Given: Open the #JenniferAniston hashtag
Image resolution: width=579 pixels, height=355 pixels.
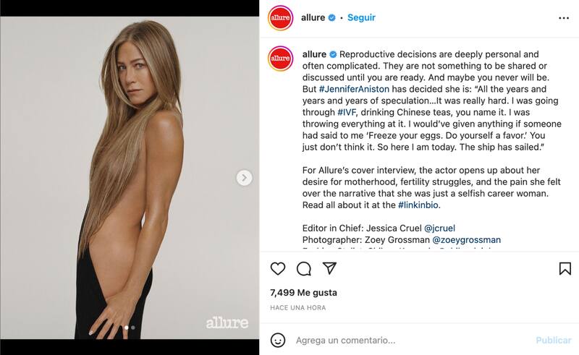Looking at the screenshot, I should [x=354, y=89].
